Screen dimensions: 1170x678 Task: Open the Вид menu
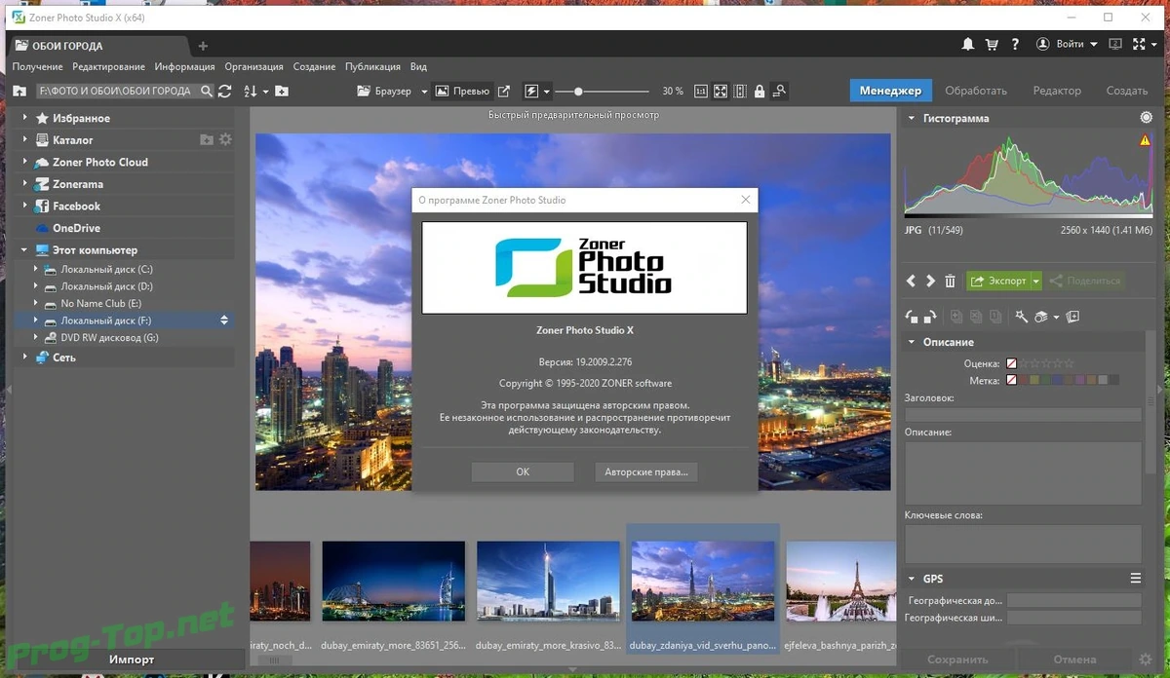(418, 66)
